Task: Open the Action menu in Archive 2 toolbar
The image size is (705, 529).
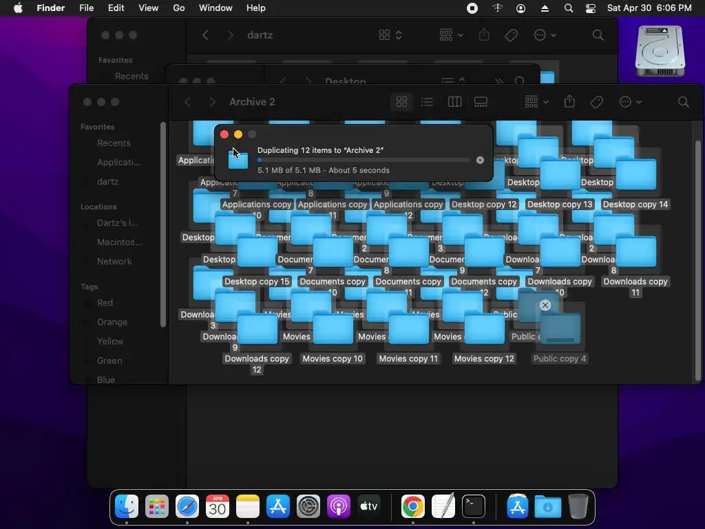Action: point(630,102)
